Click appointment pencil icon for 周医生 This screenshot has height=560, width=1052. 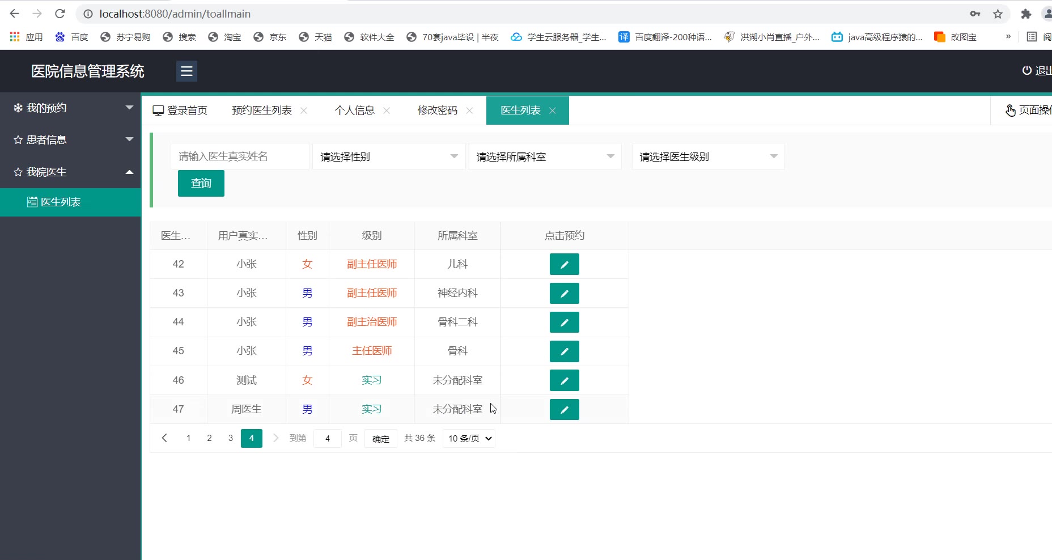(x=564, y=409)
